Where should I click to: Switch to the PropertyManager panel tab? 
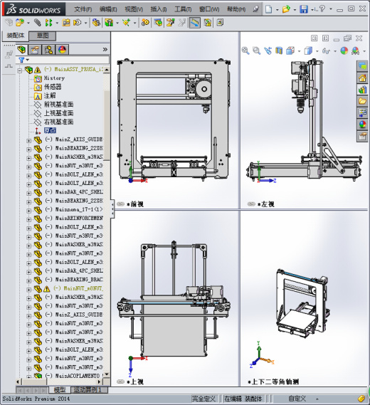coord(35,49)
